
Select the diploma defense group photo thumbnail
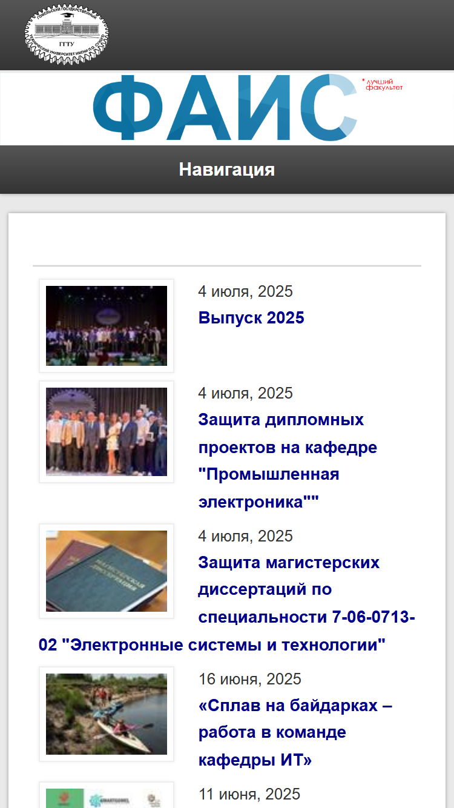point(107,432)
